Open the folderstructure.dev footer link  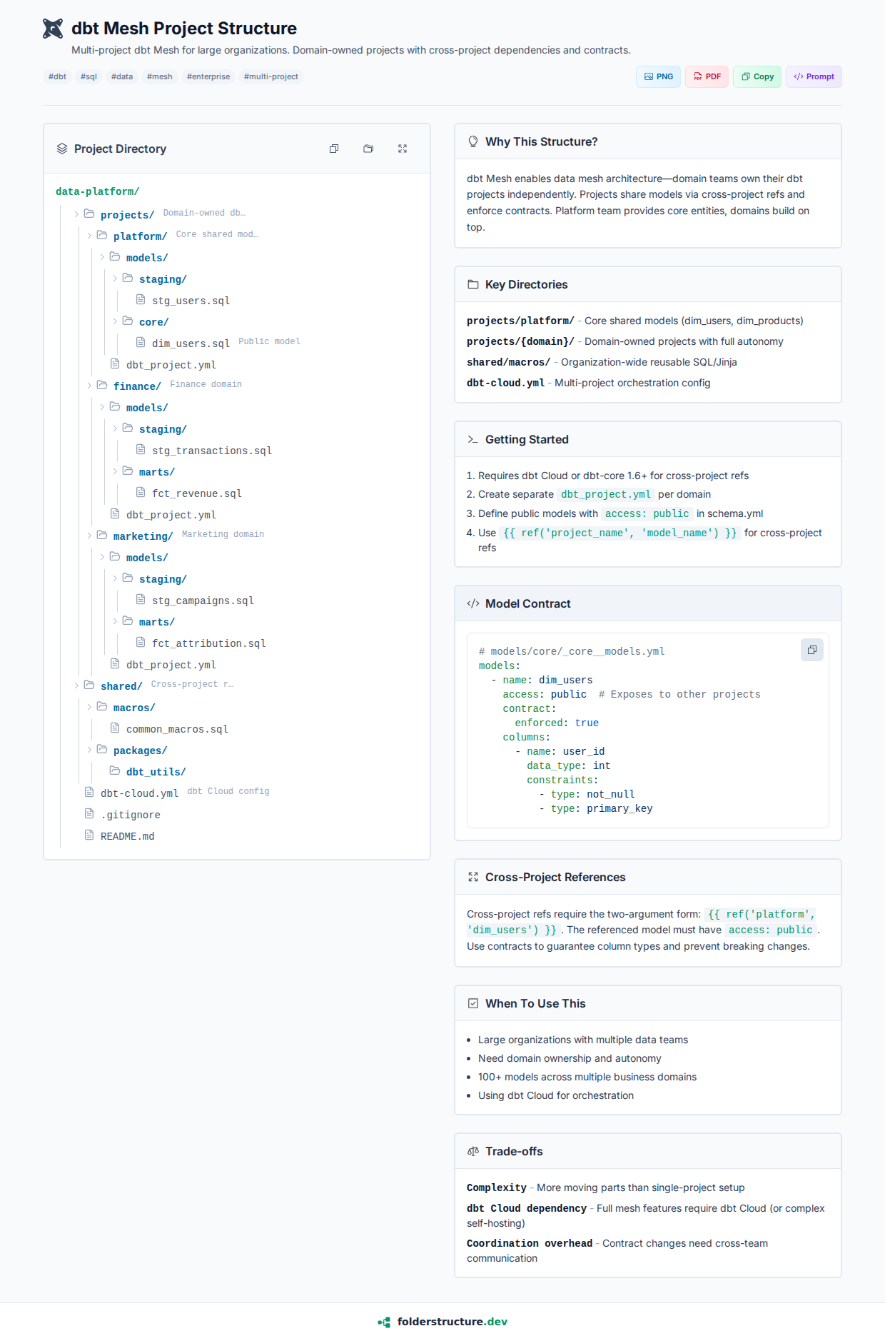tap(452, 1322)
